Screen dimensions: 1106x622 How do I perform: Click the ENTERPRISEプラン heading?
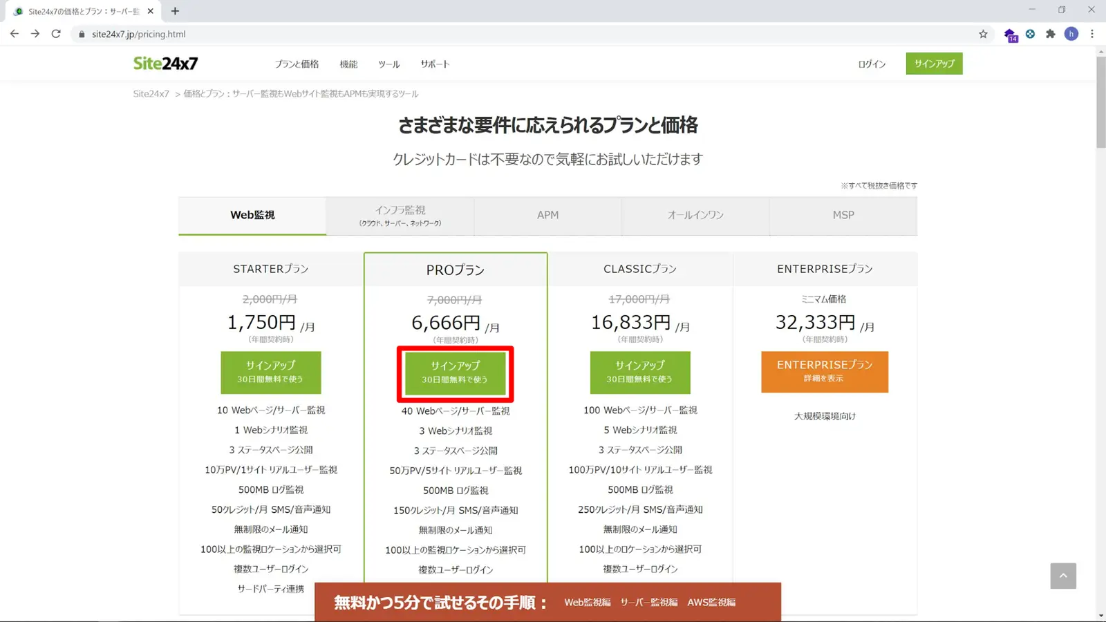[x=825, y=269]
